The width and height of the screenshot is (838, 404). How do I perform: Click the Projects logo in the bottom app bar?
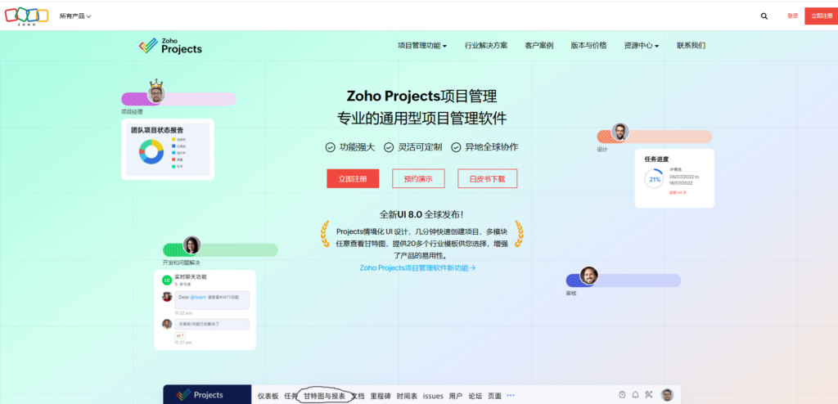200,396
